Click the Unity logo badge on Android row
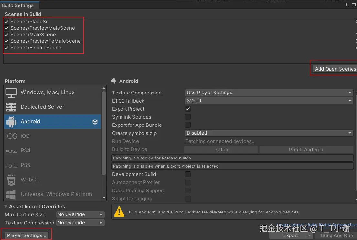The width and height of the screenshot is (357, 240). (x=95, y=122)
